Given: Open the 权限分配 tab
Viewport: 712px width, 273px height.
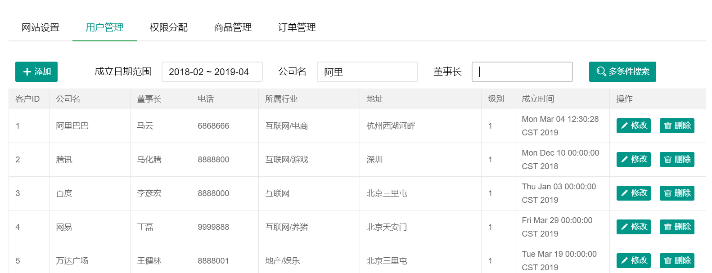Looking at the screenshot, I should pos(169,27).
